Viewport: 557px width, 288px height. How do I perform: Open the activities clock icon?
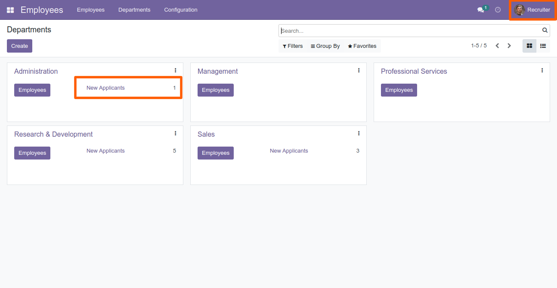498,10
